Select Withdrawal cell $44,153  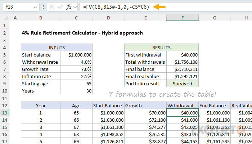[x=183, y=141]
